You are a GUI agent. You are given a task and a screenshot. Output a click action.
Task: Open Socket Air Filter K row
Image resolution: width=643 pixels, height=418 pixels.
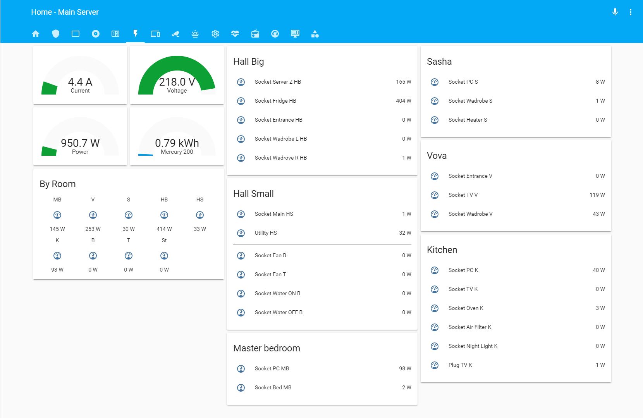[x=516, y=327]
